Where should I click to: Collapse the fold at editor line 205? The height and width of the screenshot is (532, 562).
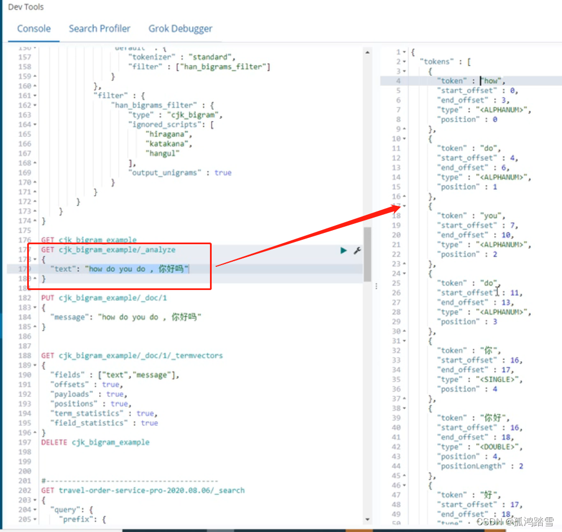coord(35,520)
